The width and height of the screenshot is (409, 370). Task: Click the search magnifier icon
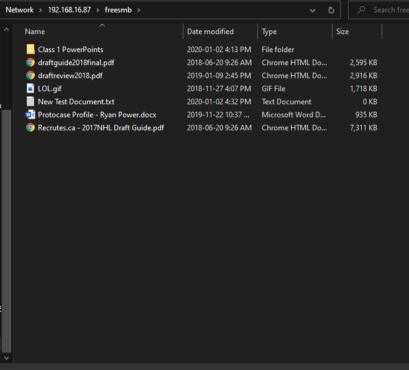click(x=361, y=10)
